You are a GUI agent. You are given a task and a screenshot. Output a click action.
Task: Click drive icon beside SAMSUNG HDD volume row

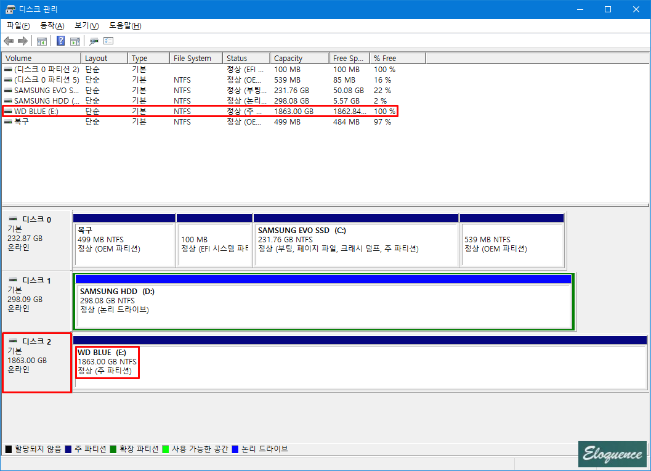click(x=8, y=101)
